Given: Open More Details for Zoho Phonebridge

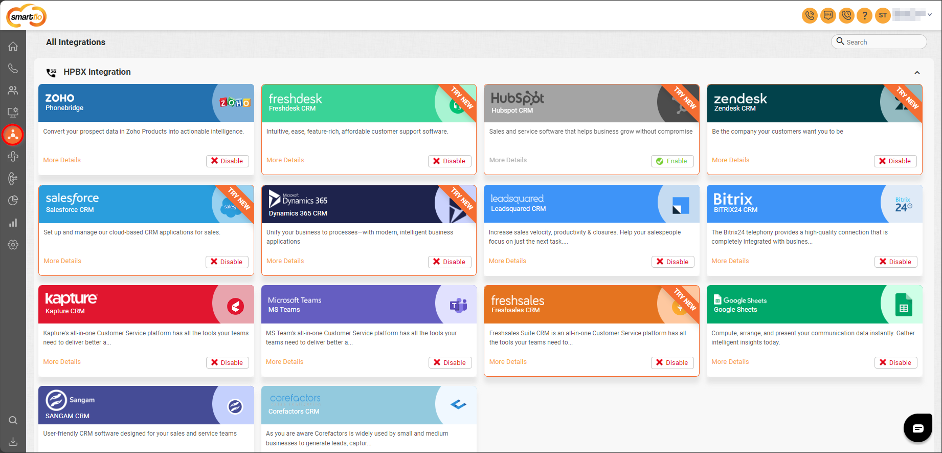Looking at the screenshot, I should [62, 160].
